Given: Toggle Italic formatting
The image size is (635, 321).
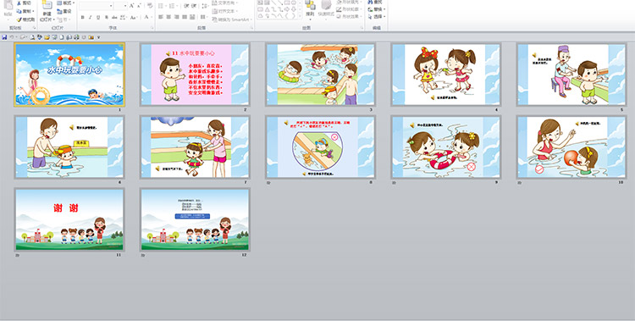Looking at the screenshot, I should tap(90, 17).
